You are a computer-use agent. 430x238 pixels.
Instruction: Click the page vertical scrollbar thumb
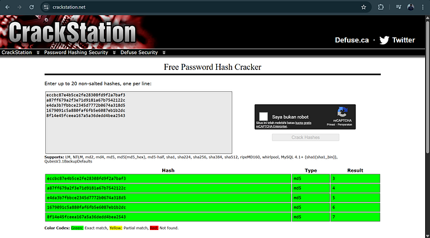click(x=428, y=86)
